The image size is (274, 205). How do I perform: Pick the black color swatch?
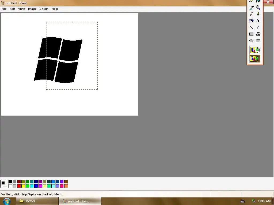pyautogui.click(x=10, y=182)
